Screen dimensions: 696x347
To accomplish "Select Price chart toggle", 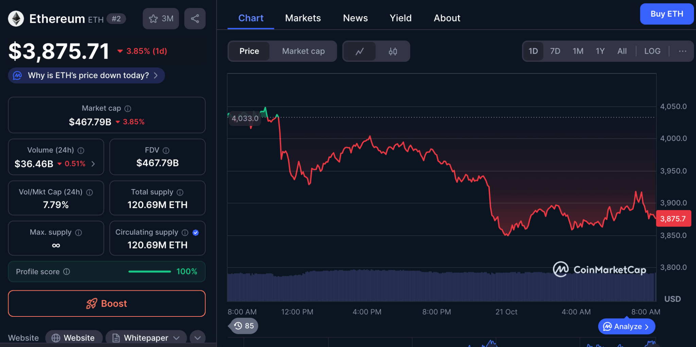I will tap(249, 51).
